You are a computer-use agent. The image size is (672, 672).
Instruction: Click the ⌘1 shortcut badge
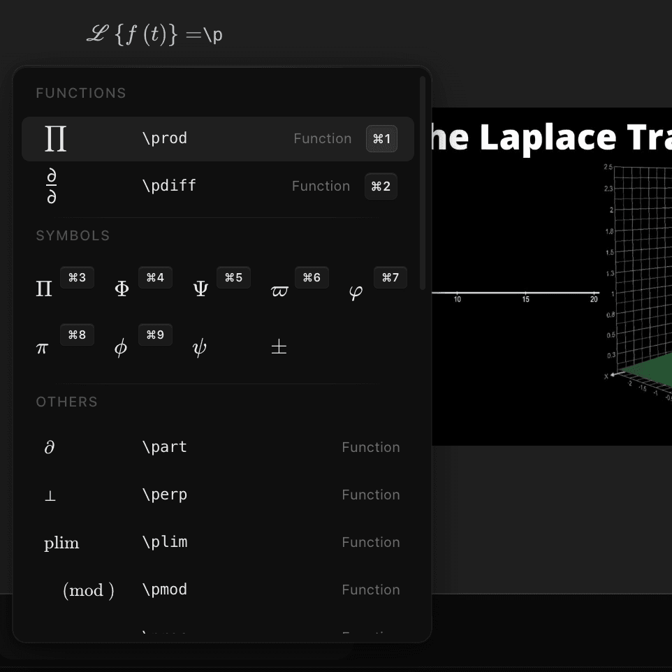pyautogui.click(x=381, y=139)
